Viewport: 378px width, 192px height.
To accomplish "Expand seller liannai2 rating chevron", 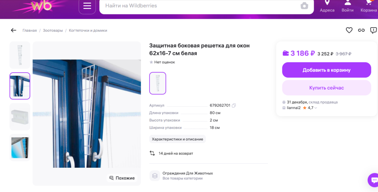I will (316, 108).
